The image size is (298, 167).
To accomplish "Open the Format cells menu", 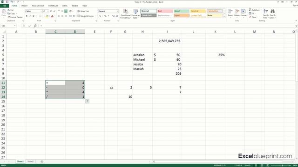I will (244, 13).
